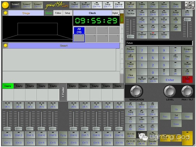Image resolution: width=196 pixels, height=147 pixels.
Task: Open the Setup menu in top bar
Action: click(107, 5)
